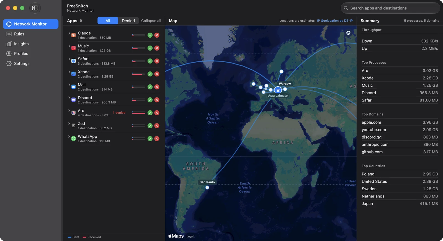Viewport: 443px width, 241px height.
Task: Deny connections for Music with red X
Action: tap(157, 48)
